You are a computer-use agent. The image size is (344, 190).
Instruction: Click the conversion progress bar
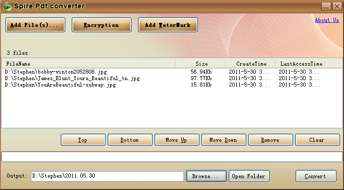click(x=172, y=157)
